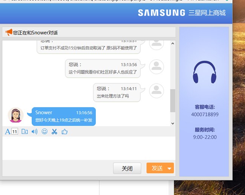Click Snower's reply bubble at 13:16:56
This screenshot has width=245, height=195.
(63, 116)
